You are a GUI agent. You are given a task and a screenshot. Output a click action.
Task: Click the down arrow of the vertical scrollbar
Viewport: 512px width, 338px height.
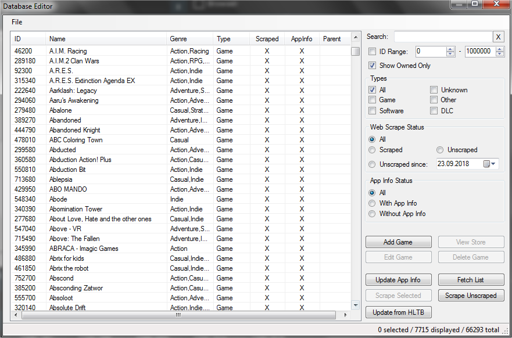click(x=355, y=304)
